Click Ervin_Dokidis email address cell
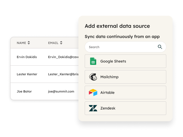This screenshot has height=137, width=183. pos(63,57)
